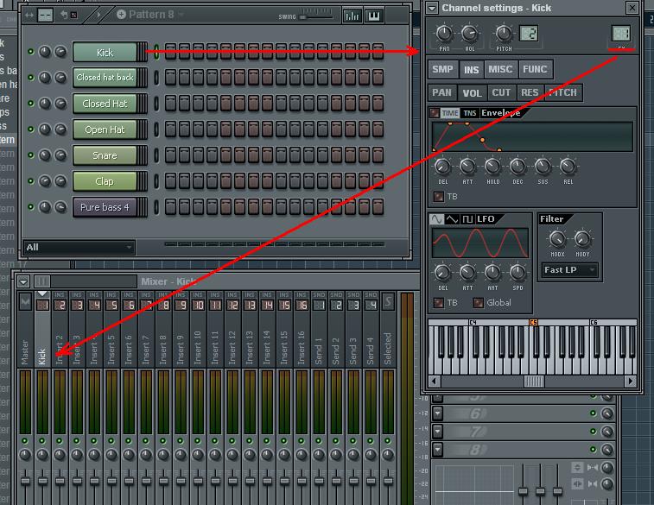Open the Fast LP filter type dropdown
Screen dimensions: 654x505
click(569, 270)
